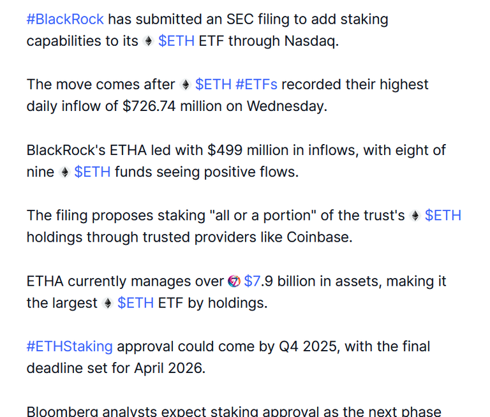
Task: Click the Ethereum icon after 'The move comes after'
Action: coord(185,85)
